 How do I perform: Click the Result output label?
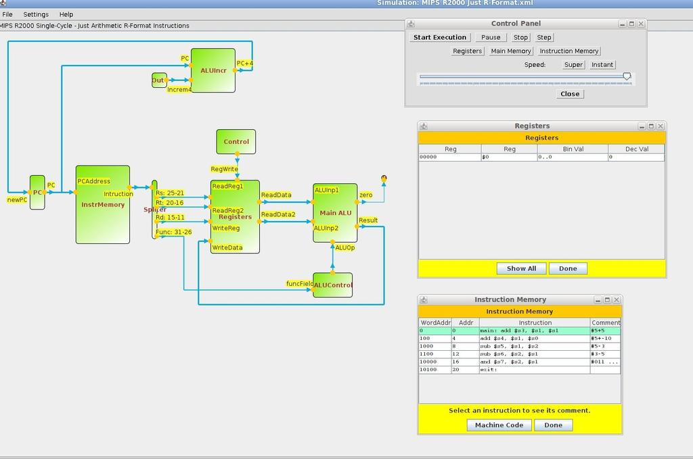pos(368,220)
